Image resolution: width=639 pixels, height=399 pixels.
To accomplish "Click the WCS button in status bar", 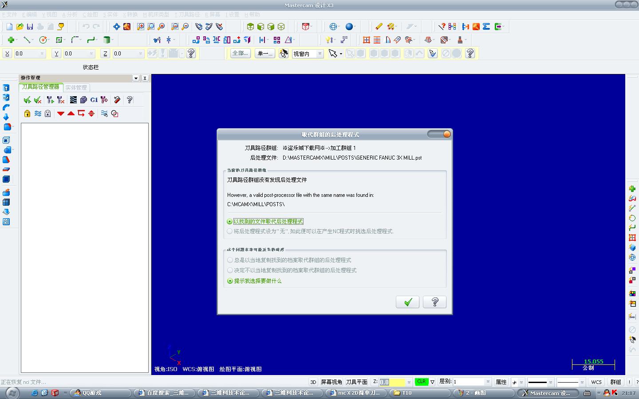I will (x=596, y=382).
